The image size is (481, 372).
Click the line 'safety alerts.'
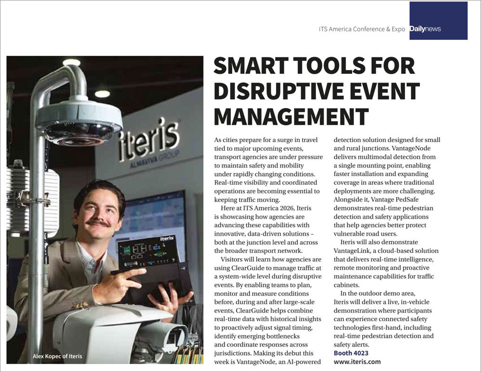pyautogui.click(x=352, y=345)
